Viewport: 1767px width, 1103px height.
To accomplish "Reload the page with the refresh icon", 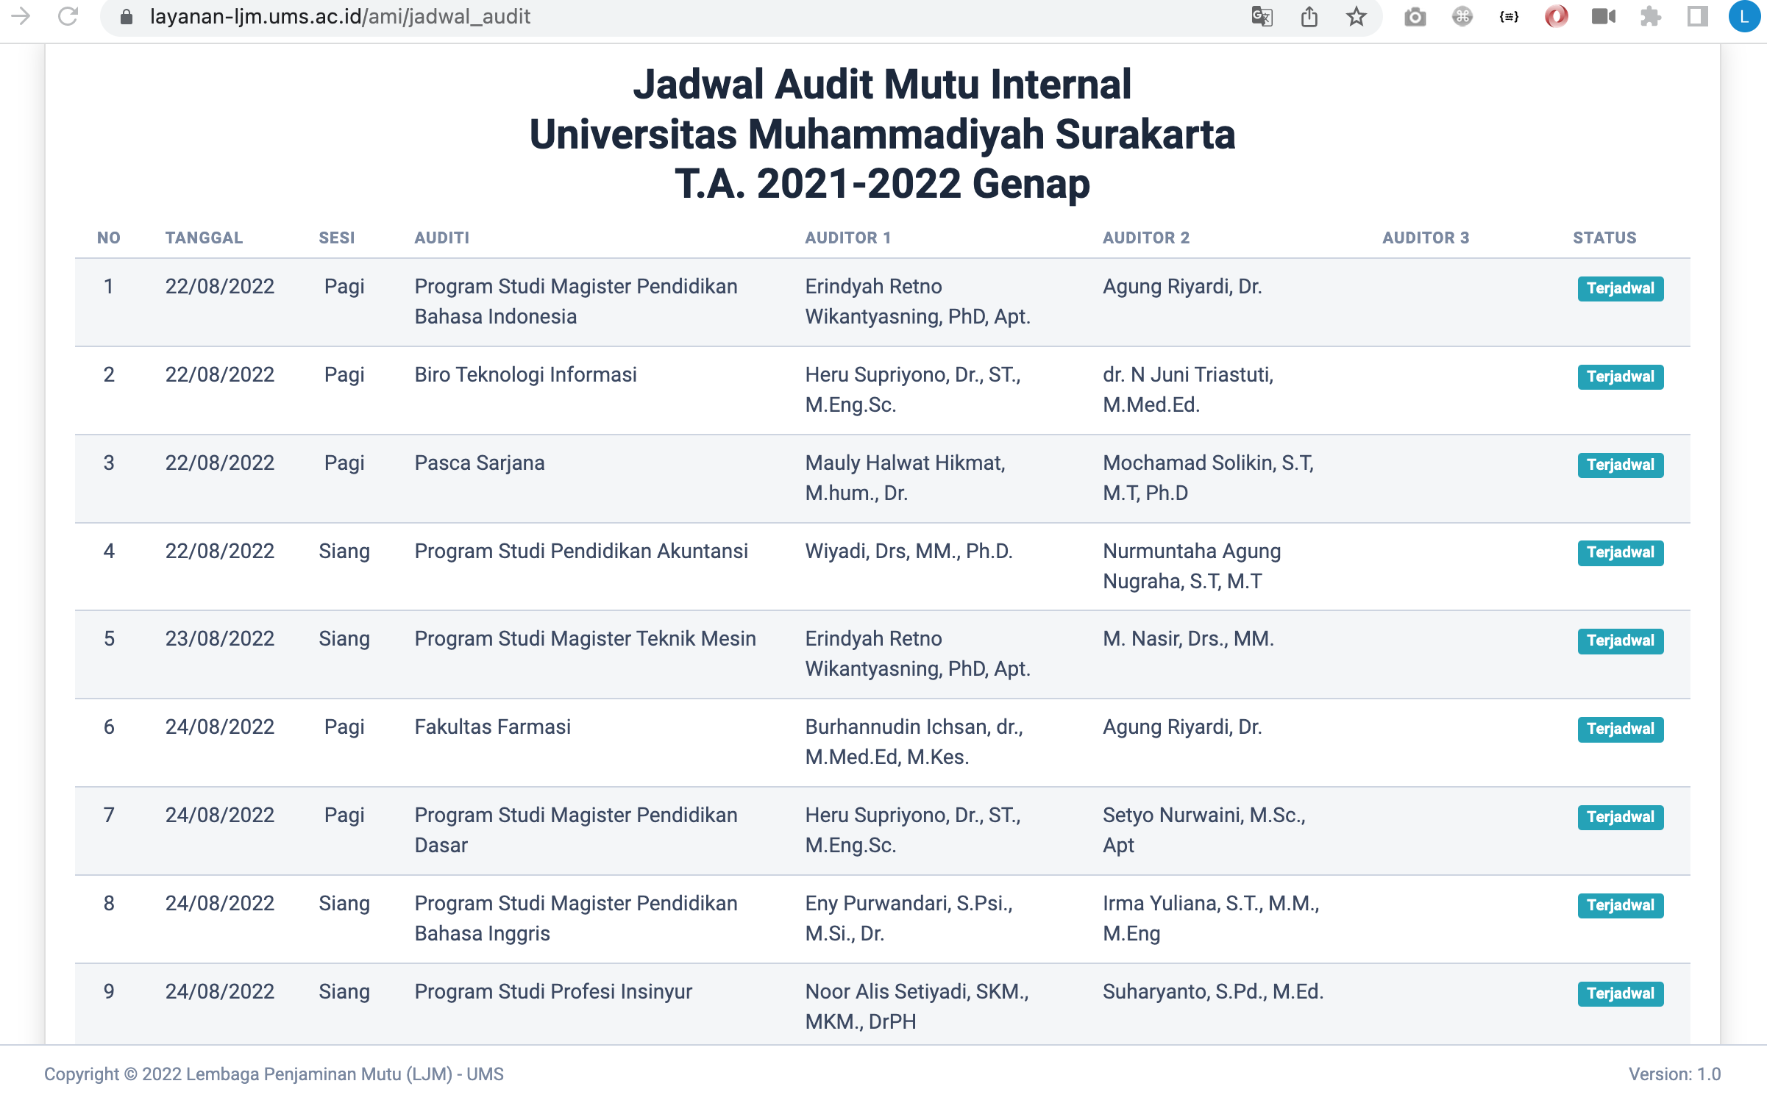I will pos(68,16).
